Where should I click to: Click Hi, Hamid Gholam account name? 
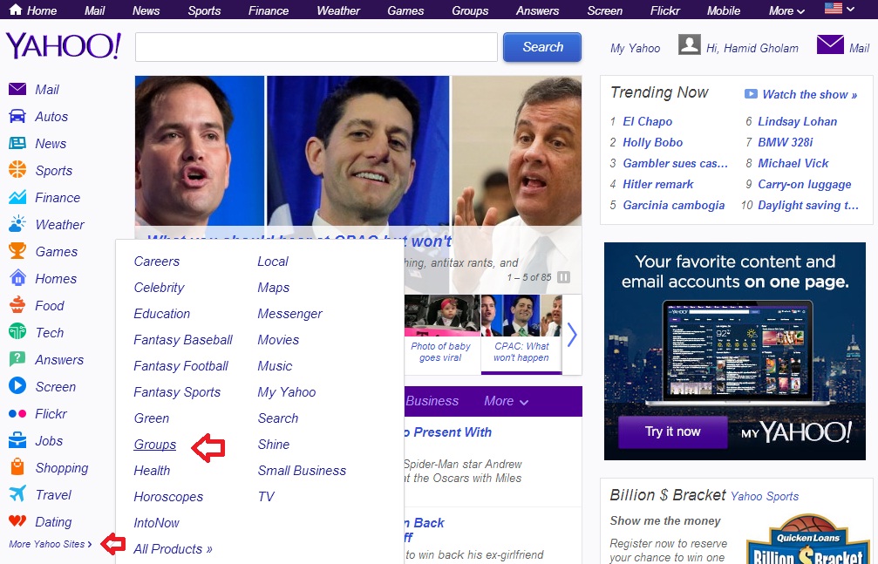[x=752, y=48]
